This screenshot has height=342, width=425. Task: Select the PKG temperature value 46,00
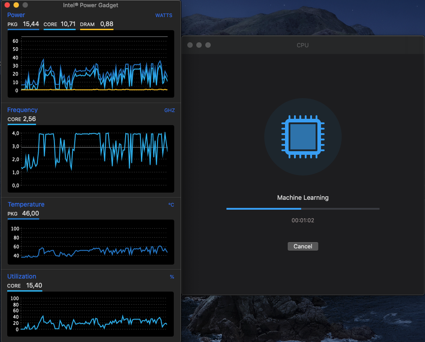pyautogui.click(x=30, y=214)
